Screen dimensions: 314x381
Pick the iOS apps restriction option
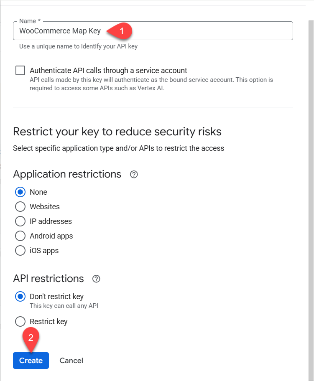pos(20,251)
